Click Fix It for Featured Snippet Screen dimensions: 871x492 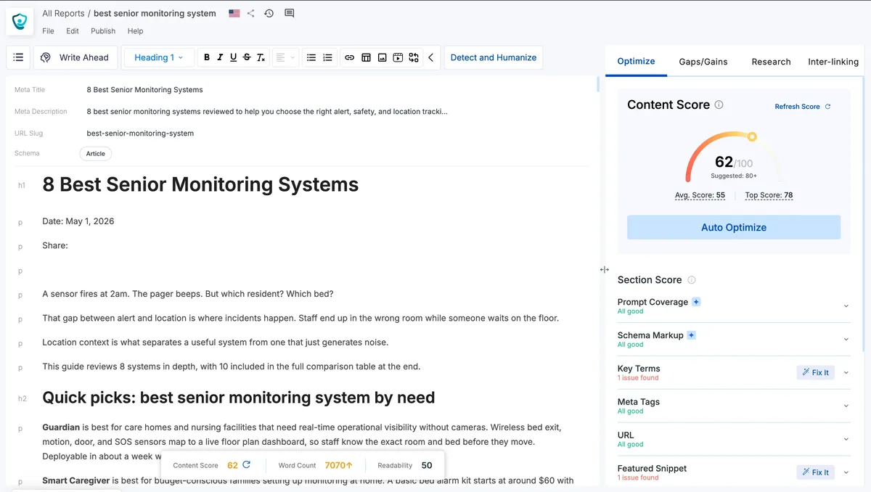[x=816, y=472]
